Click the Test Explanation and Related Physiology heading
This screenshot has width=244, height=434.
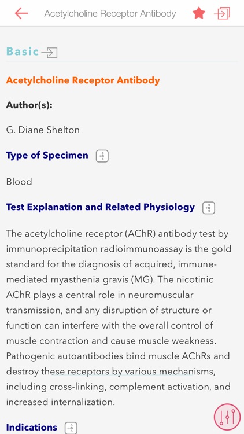101,207
